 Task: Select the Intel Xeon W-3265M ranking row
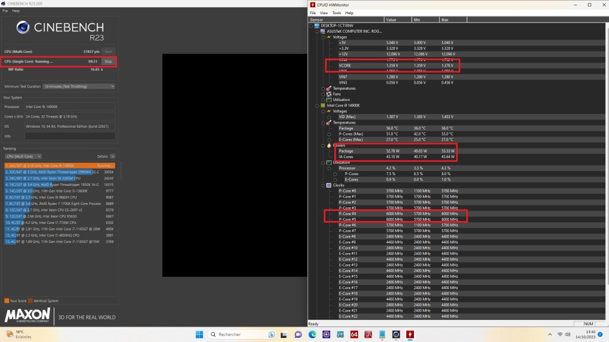tap(59, 178)
